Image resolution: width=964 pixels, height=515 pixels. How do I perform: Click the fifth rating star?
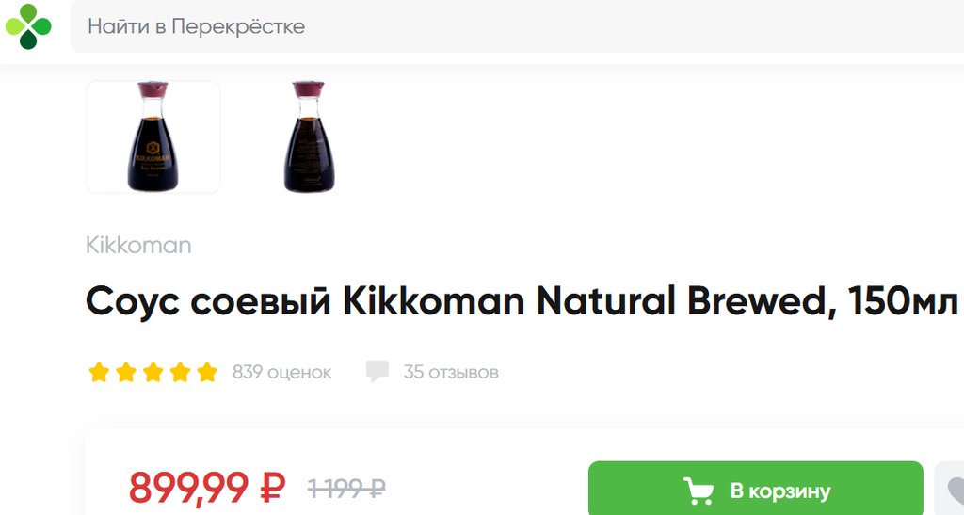[207, 372]
